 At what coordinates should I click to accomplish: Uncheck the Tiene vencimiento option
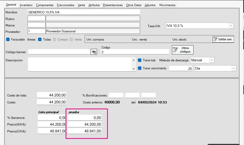coord(140,68)
